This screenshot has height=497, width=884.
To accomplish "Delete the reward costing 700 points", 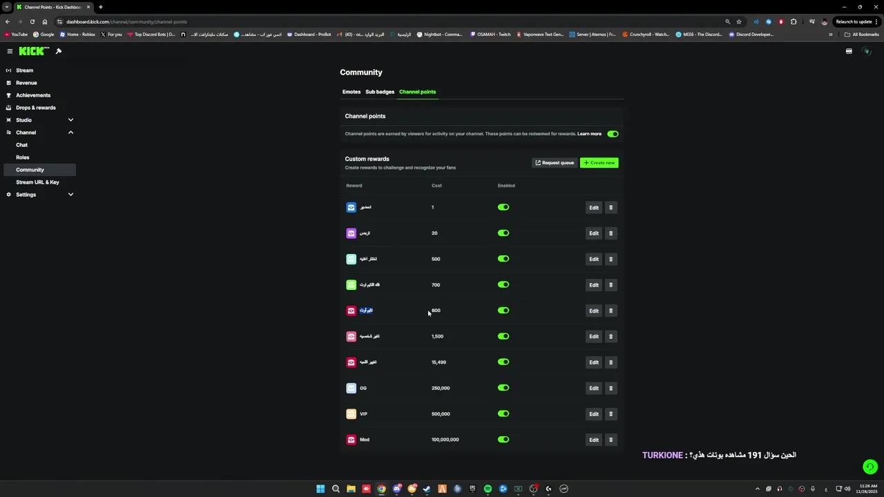I will coord(611,285).
